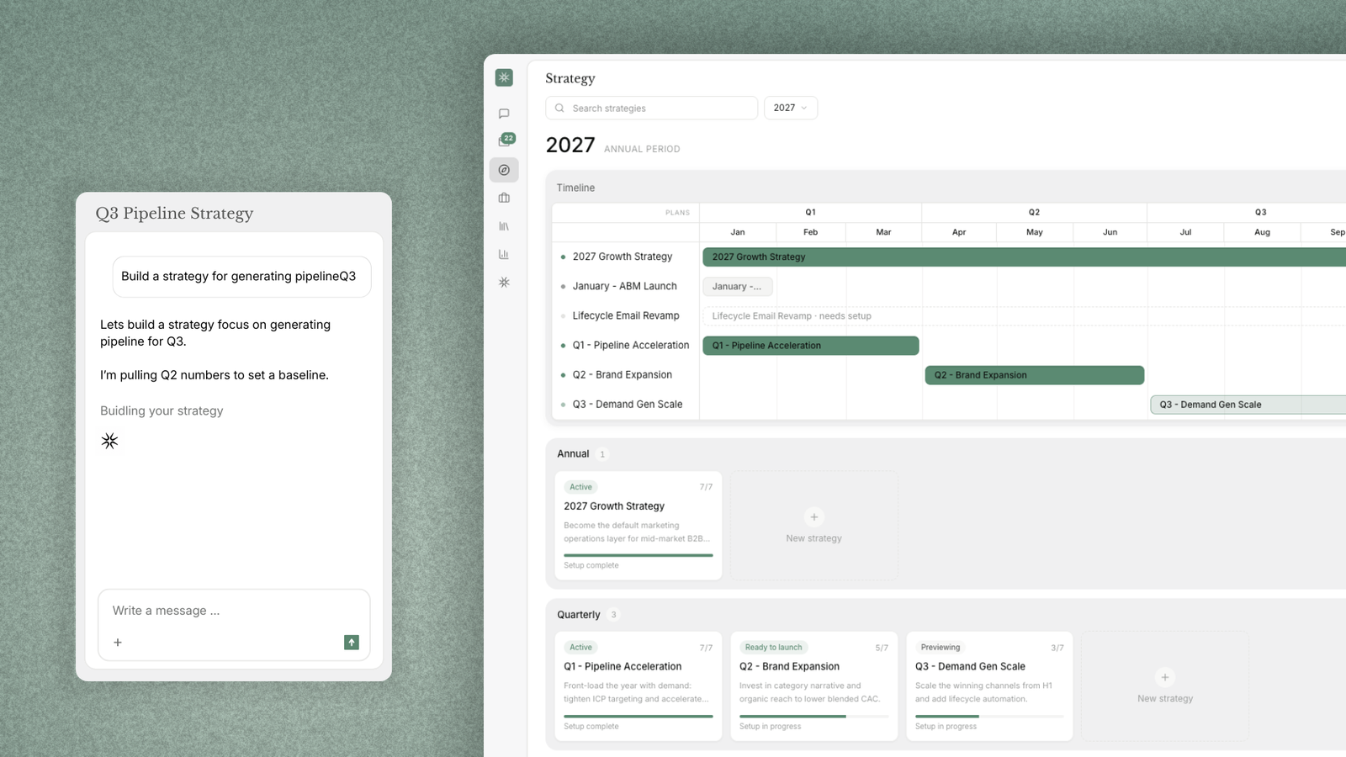Click the Q3 quarter header
This screenshot has height=757, width=1346.
(1260, 212)
